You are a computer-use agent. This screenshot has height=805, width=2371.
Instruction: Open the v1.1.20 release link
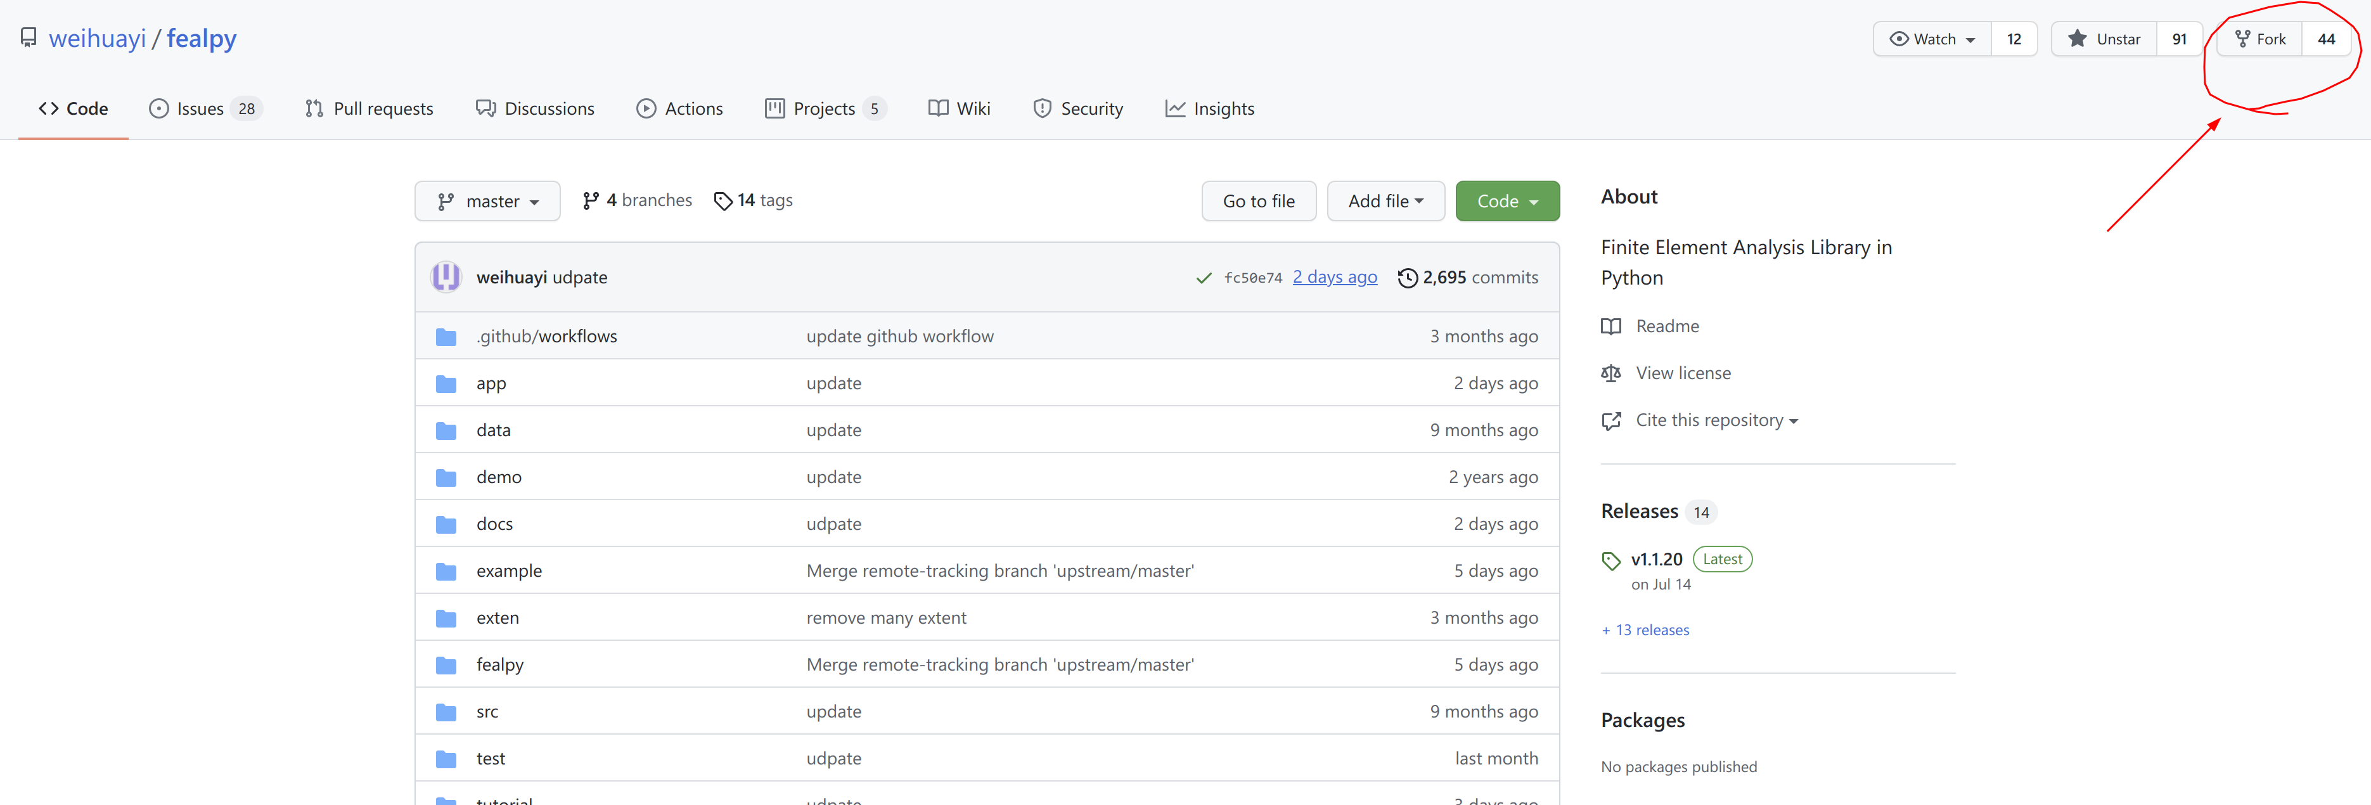(x=1656, y=559)
